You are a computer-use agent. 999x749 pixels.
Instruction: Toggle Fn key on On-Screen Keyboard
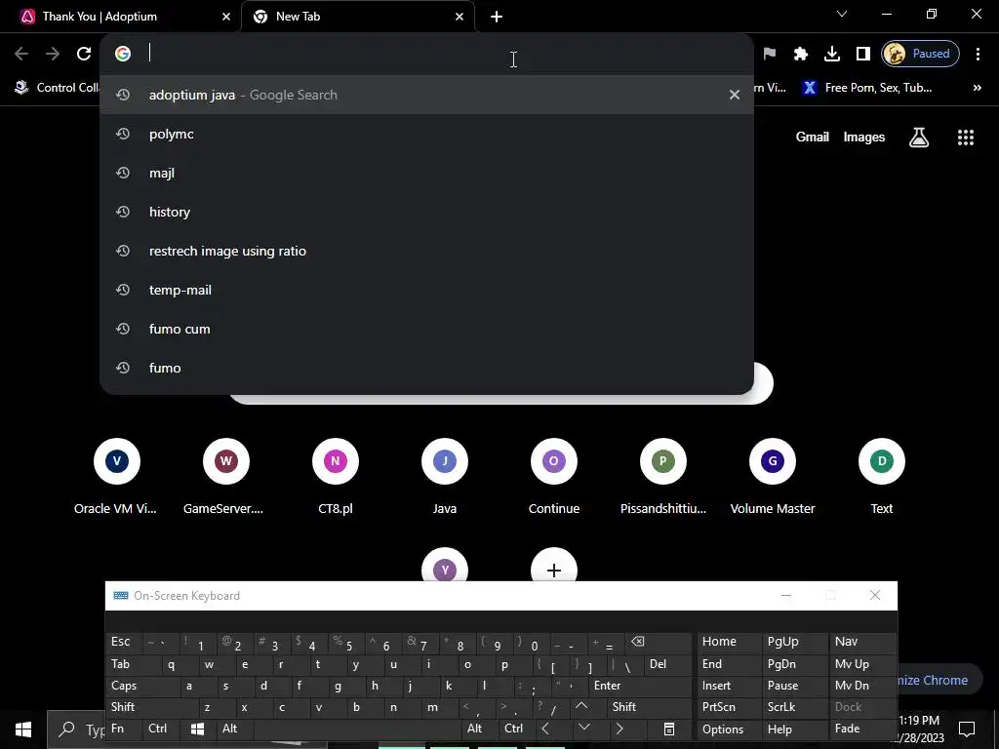pos(124,729)
